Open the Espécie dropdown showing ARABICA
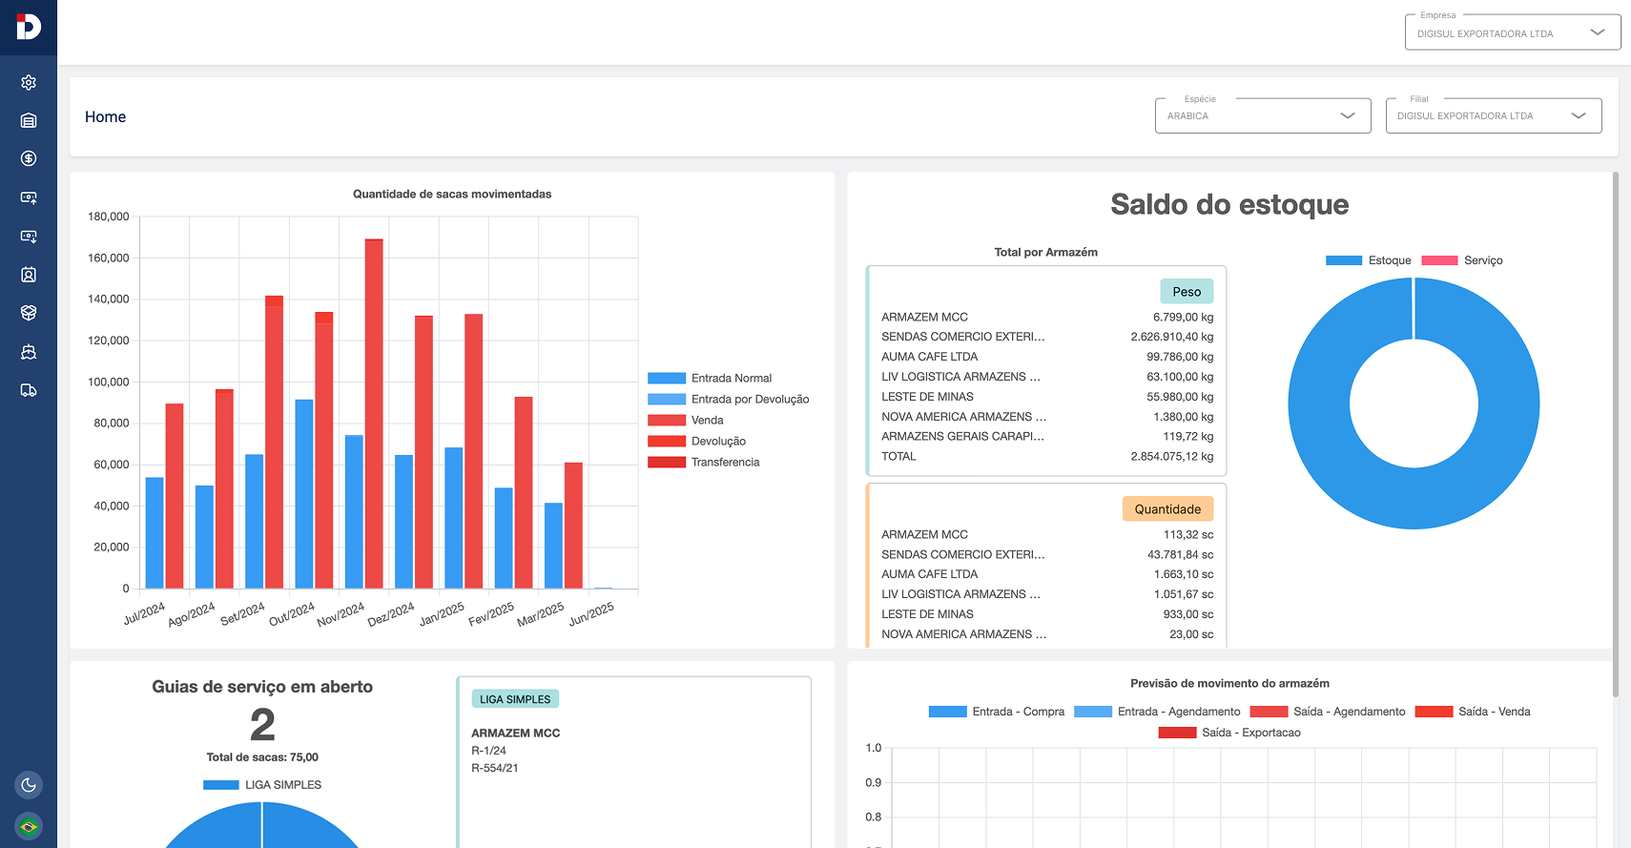This screenshot has width=1631, height=848. tap(1263, 115)
